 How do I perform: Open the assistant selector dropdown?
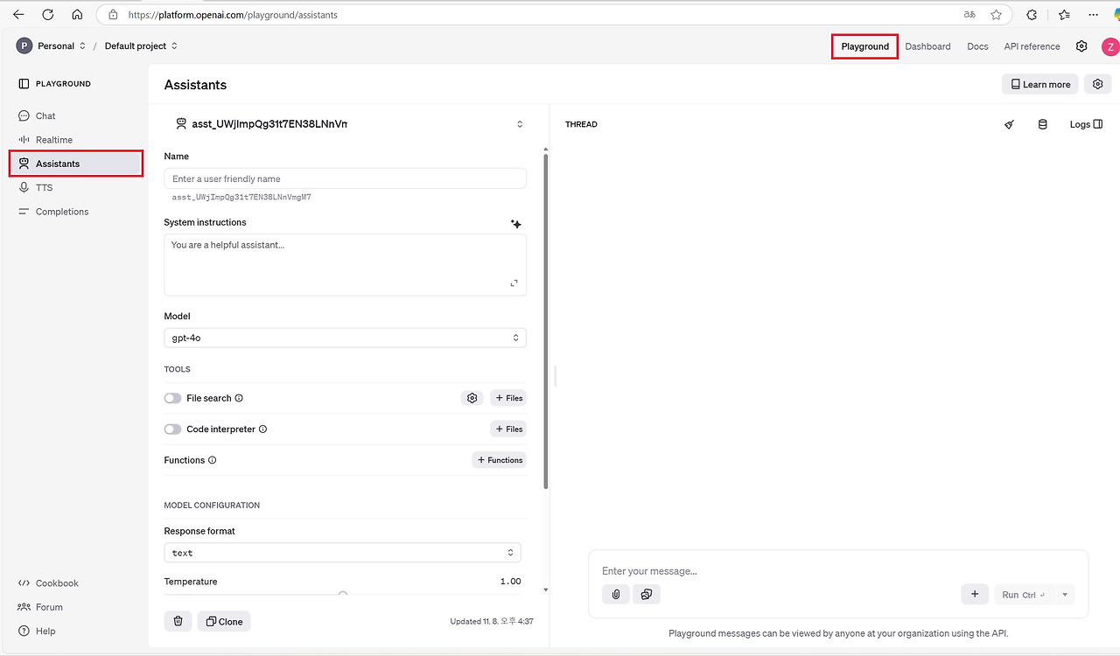350,124
